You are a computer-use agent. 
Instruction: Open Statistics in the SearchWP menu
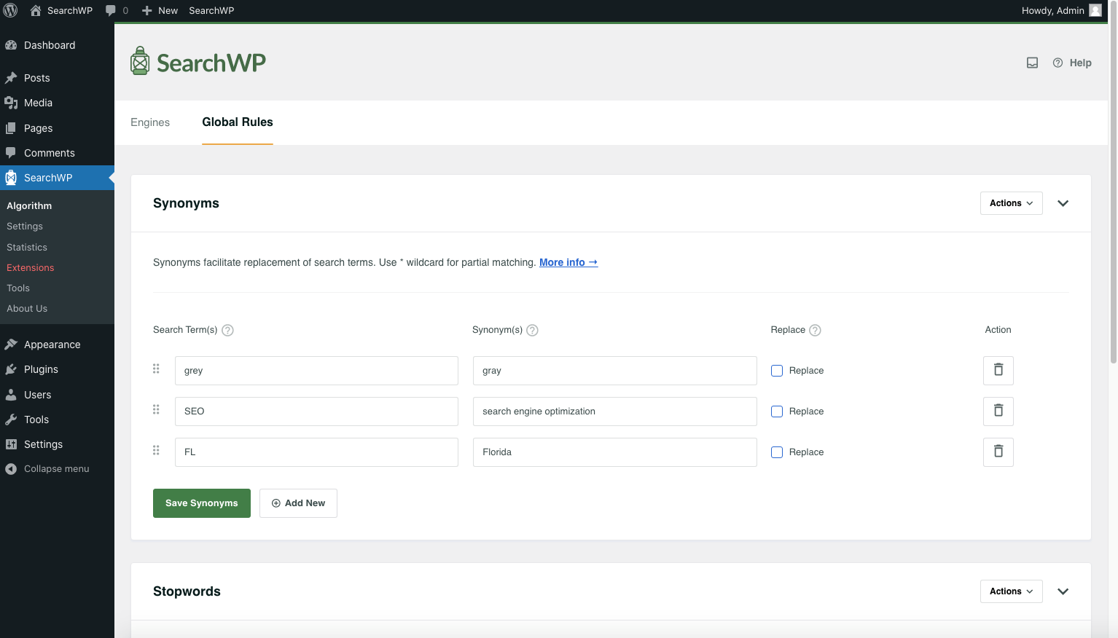click(x=26, y=247)
